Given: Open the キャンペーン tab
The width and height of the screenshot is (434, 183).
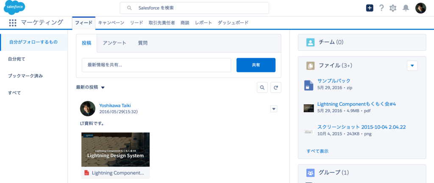Looking at the screenshot, I should coord(111,23).
